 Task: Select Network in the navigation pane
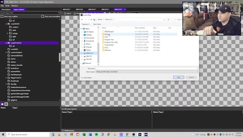88,64
